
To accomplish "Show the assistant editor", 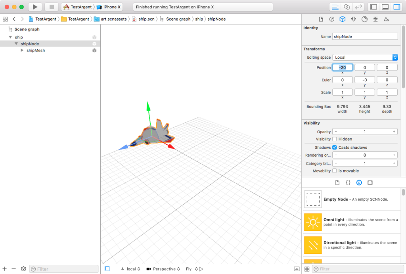I will tap(347, 7).
